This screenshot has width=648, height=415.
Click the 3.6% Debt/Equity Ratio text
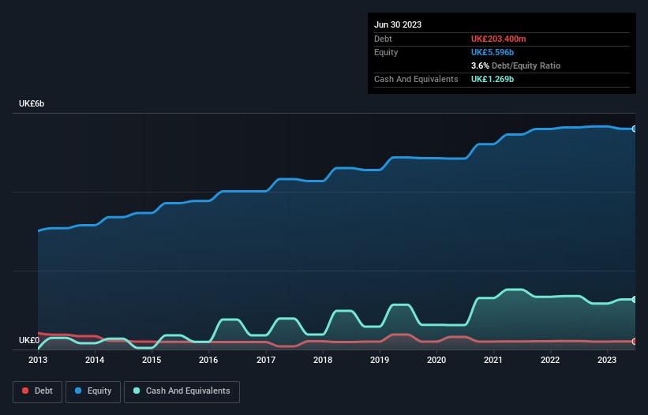tap(515, 65)
